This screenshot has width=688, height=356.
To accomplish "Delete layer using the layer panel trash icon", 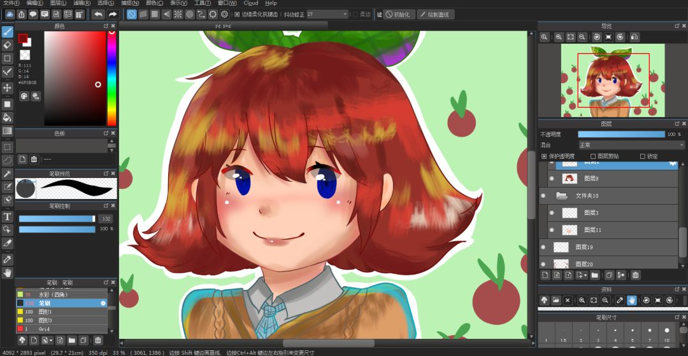I will point(635,275).
